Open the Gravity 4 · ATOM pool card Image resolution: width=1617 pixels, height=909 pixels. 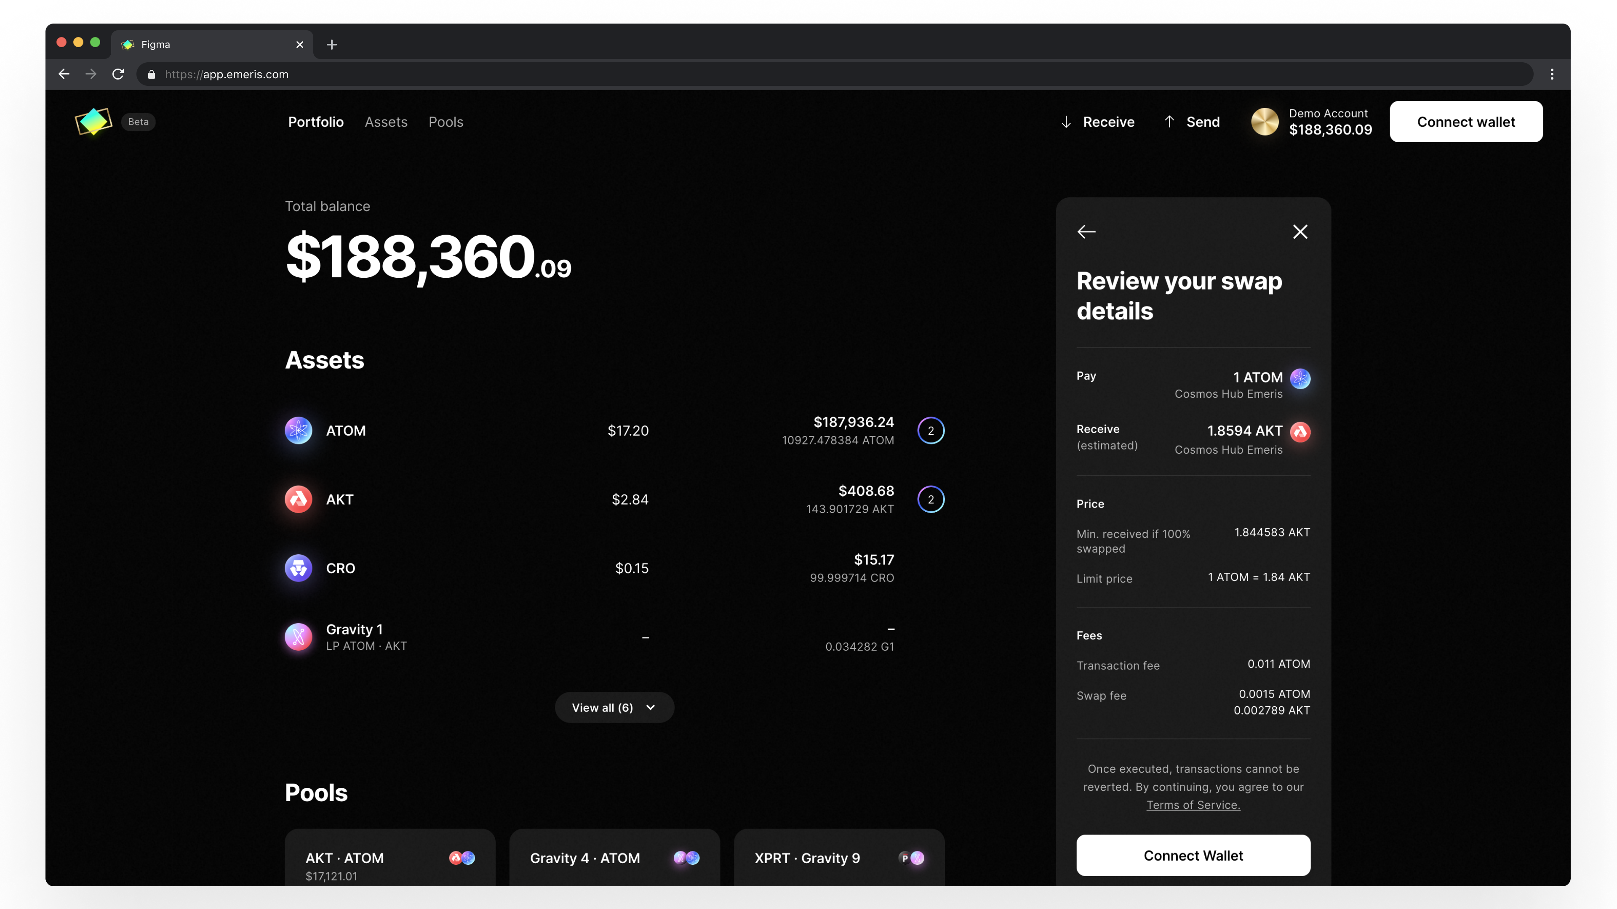coord(614,858)
